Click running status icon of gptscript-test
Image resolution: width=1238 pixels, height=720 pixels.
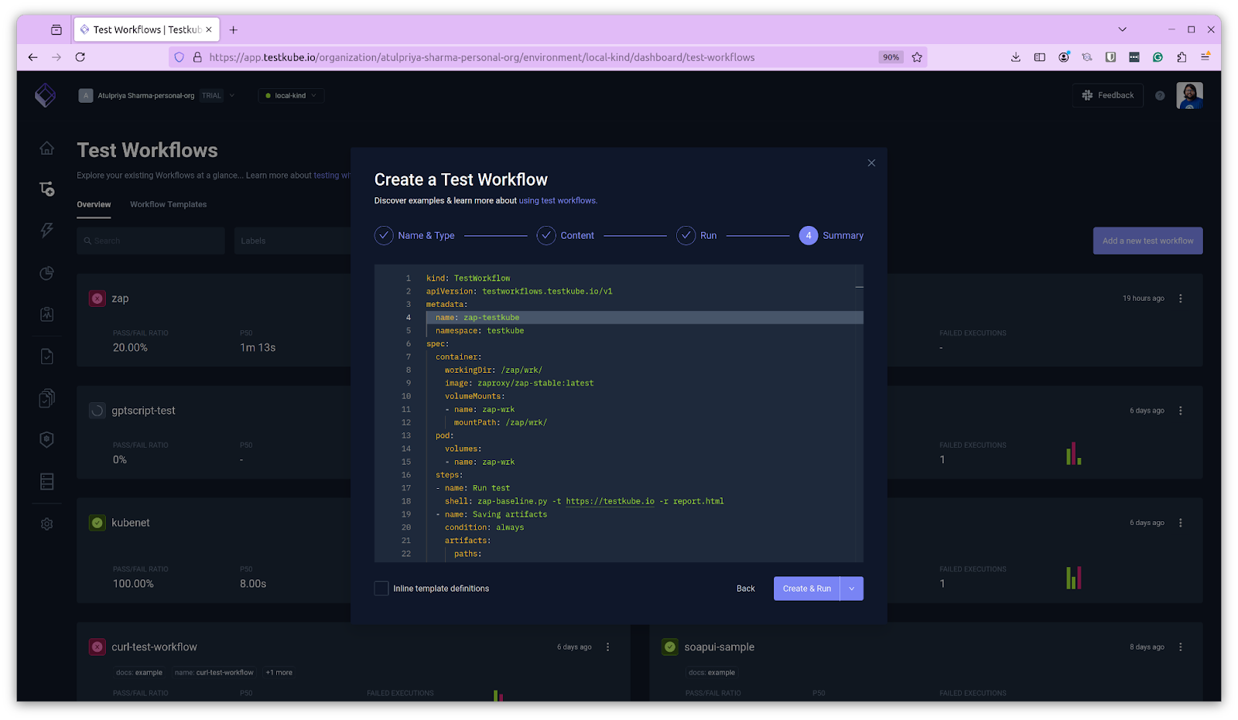coord(97,411)
